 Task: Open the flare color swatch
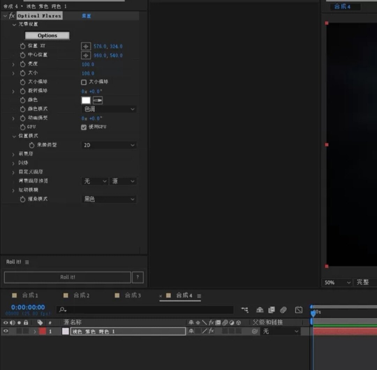[85, 100]
